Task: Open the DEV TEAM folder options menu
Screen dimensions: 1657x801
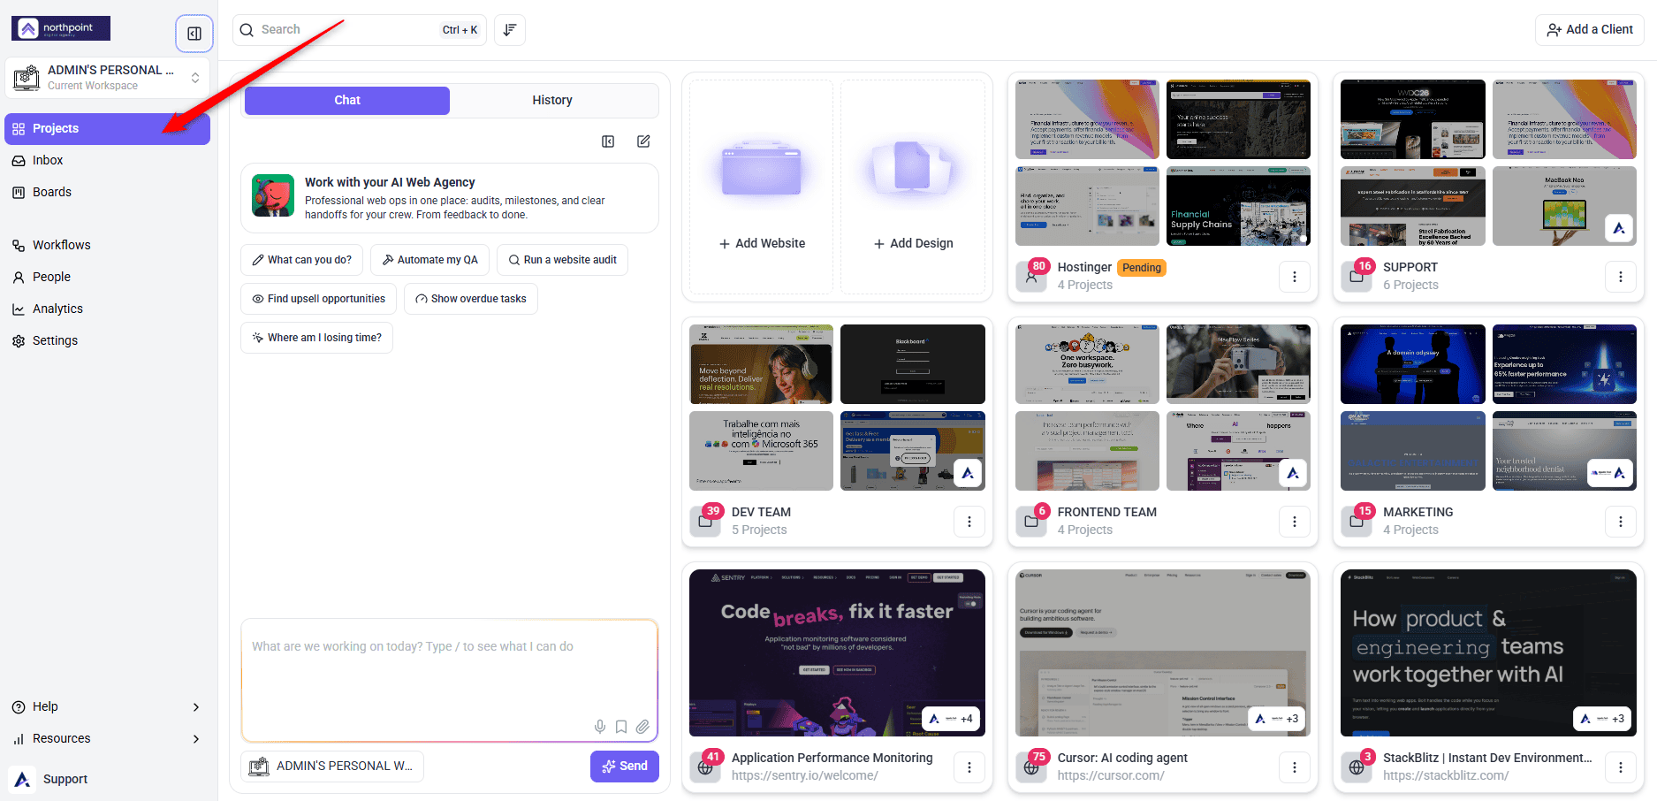Action: tap(969, 522)
